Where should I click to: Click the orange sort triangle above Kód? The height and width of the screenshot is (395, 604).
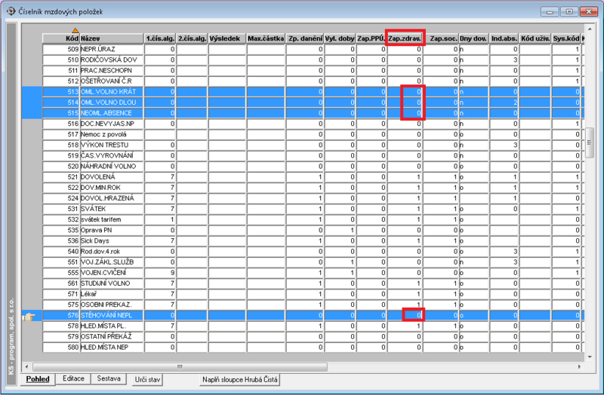tap(75, 30)
